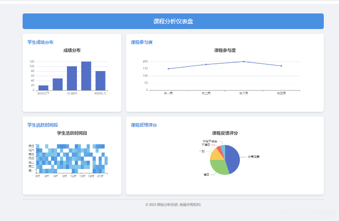Viewport: 339px width, 221px height.
Task: Select the 第四周 data point on line chart
Action: pyautogui.click(x=281, y=66)
